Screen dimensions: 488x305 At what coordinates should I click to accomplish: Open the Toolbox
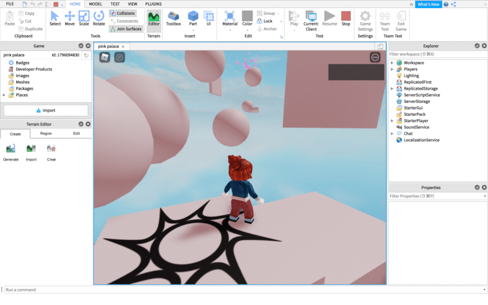(x=174, y=18)
